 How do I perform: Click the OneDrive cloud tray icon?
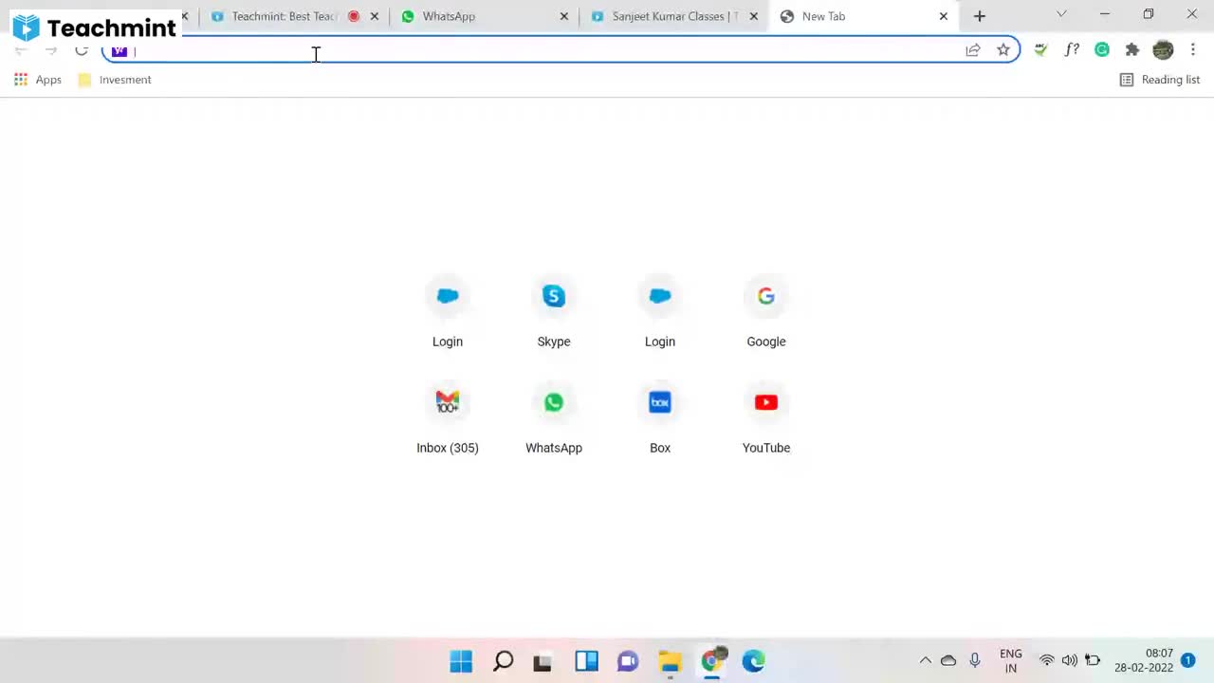click(948, 661)
